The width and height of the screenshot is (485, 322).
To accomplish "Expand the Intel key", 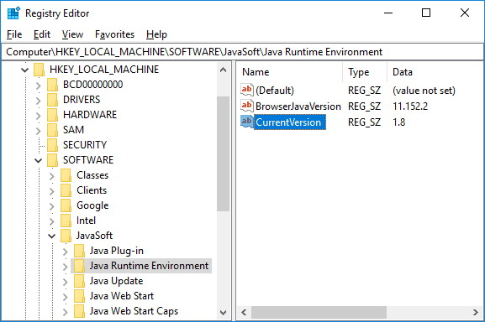I will [x=51, y=221].
